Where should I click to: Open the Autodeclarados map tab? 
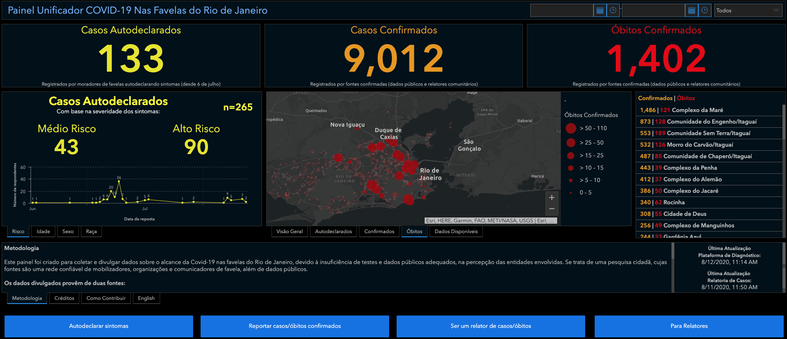point(333,231)
